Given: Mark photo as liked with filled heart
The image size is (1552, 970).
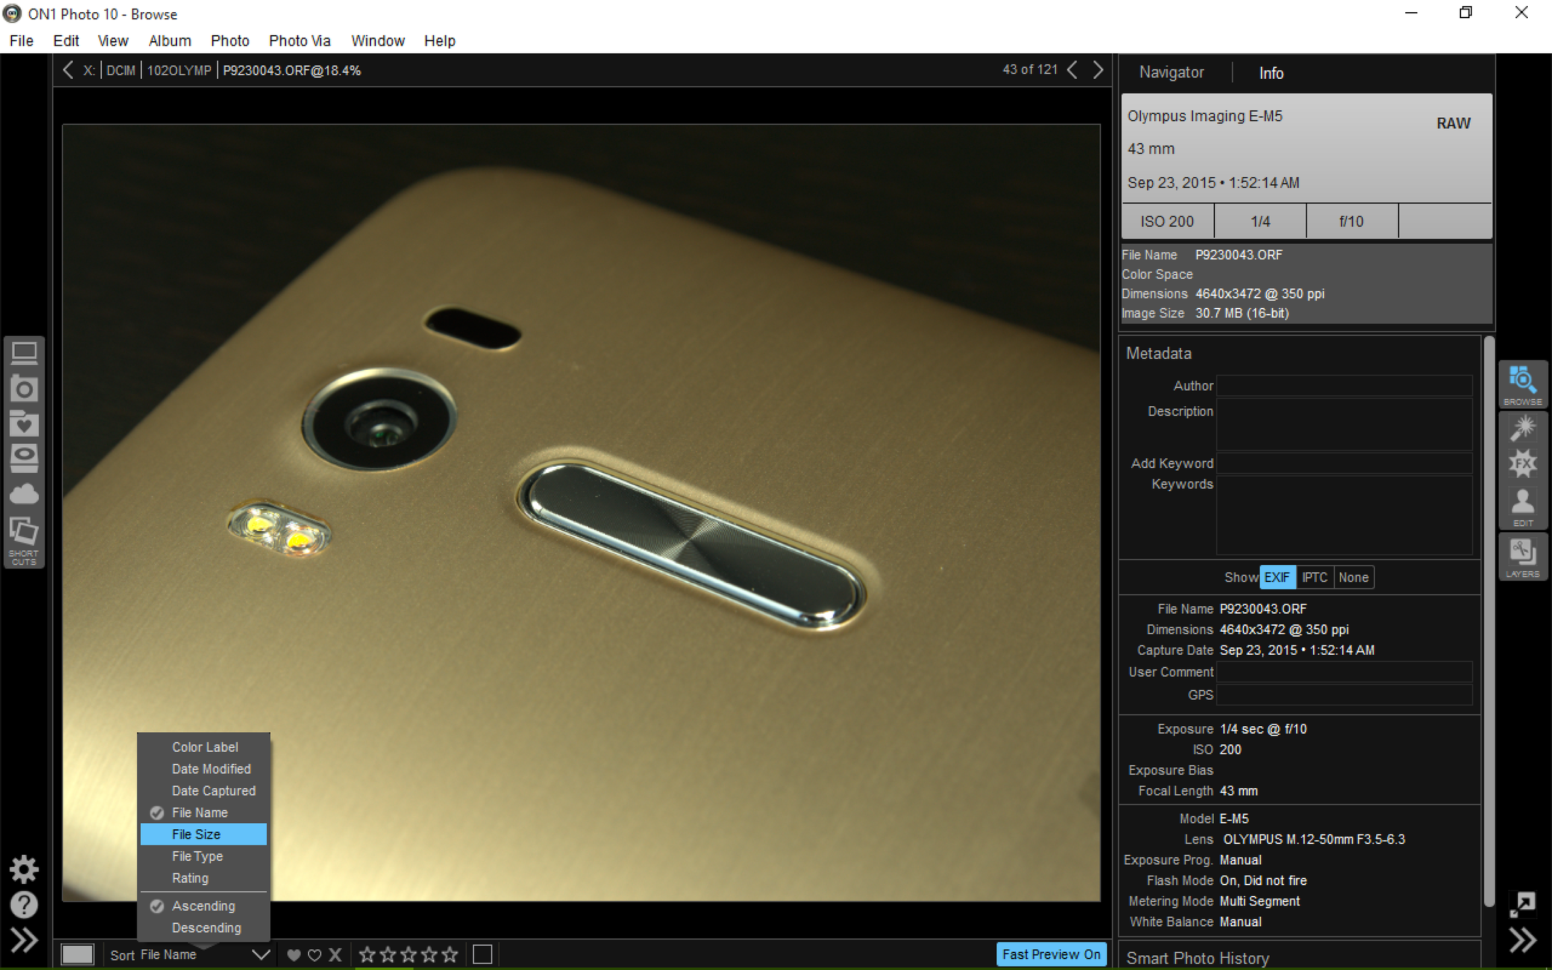Looking at the screenshot, I should 294,955.
